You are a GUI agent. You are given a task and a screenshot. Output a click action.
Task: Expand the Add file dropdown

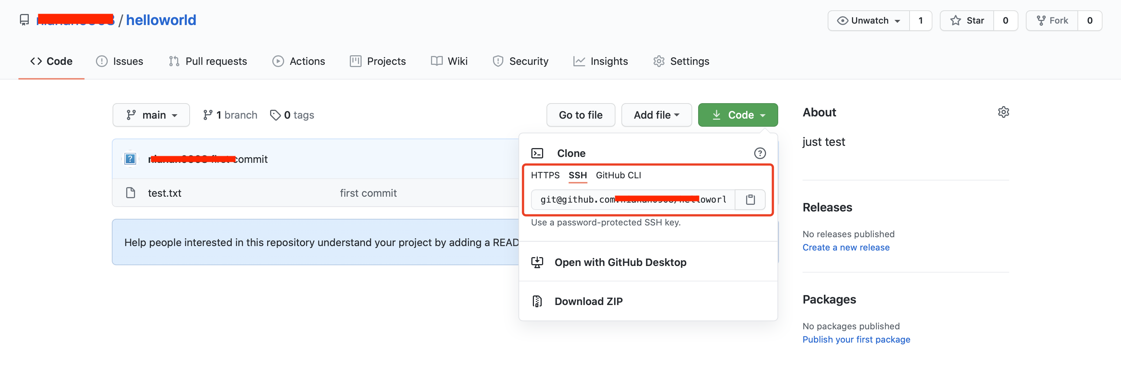656,115
